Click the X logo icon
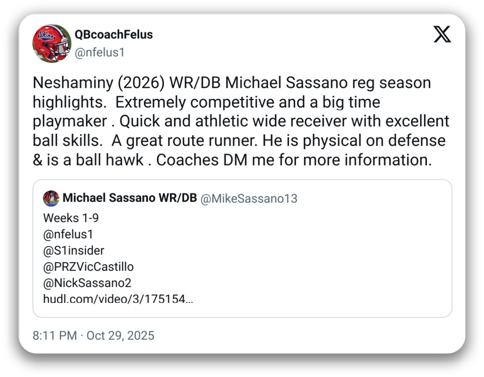This screenshot has width=484, height=377. [442, 35]
